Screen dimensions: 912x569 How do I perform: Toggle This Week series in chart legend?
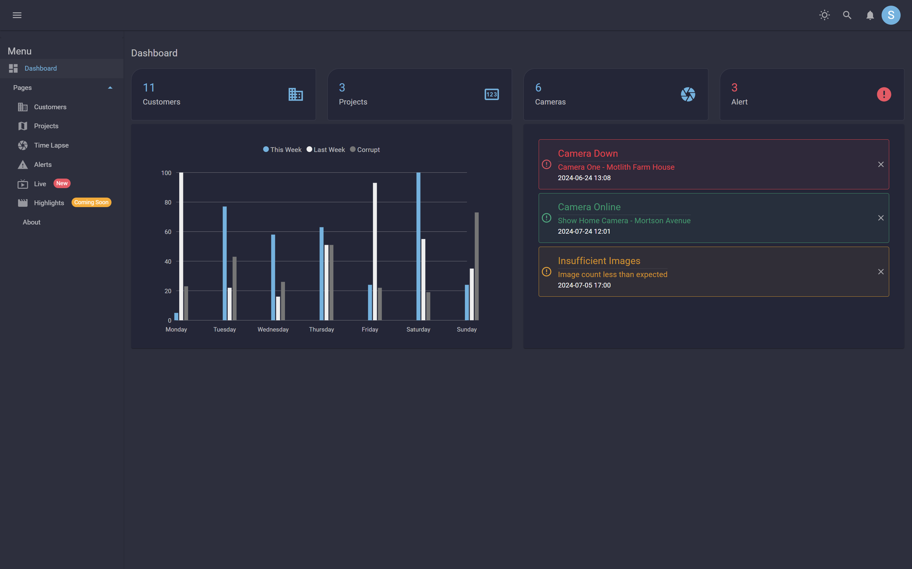point(282,149)
